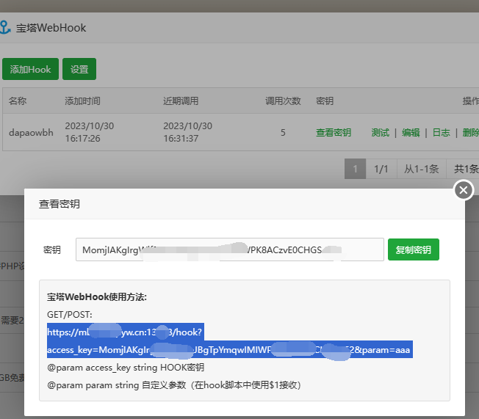Open 日志 link for dapaowbh
Screen dimensions: 479x419
coord(441,132)
